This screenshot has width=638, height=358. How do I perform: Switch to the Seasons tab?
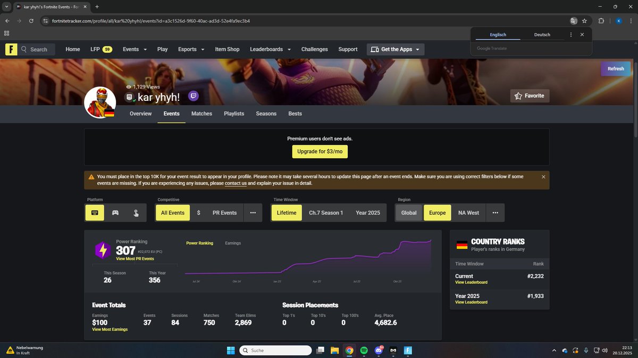pyautogui.click(x=266, y=113)
